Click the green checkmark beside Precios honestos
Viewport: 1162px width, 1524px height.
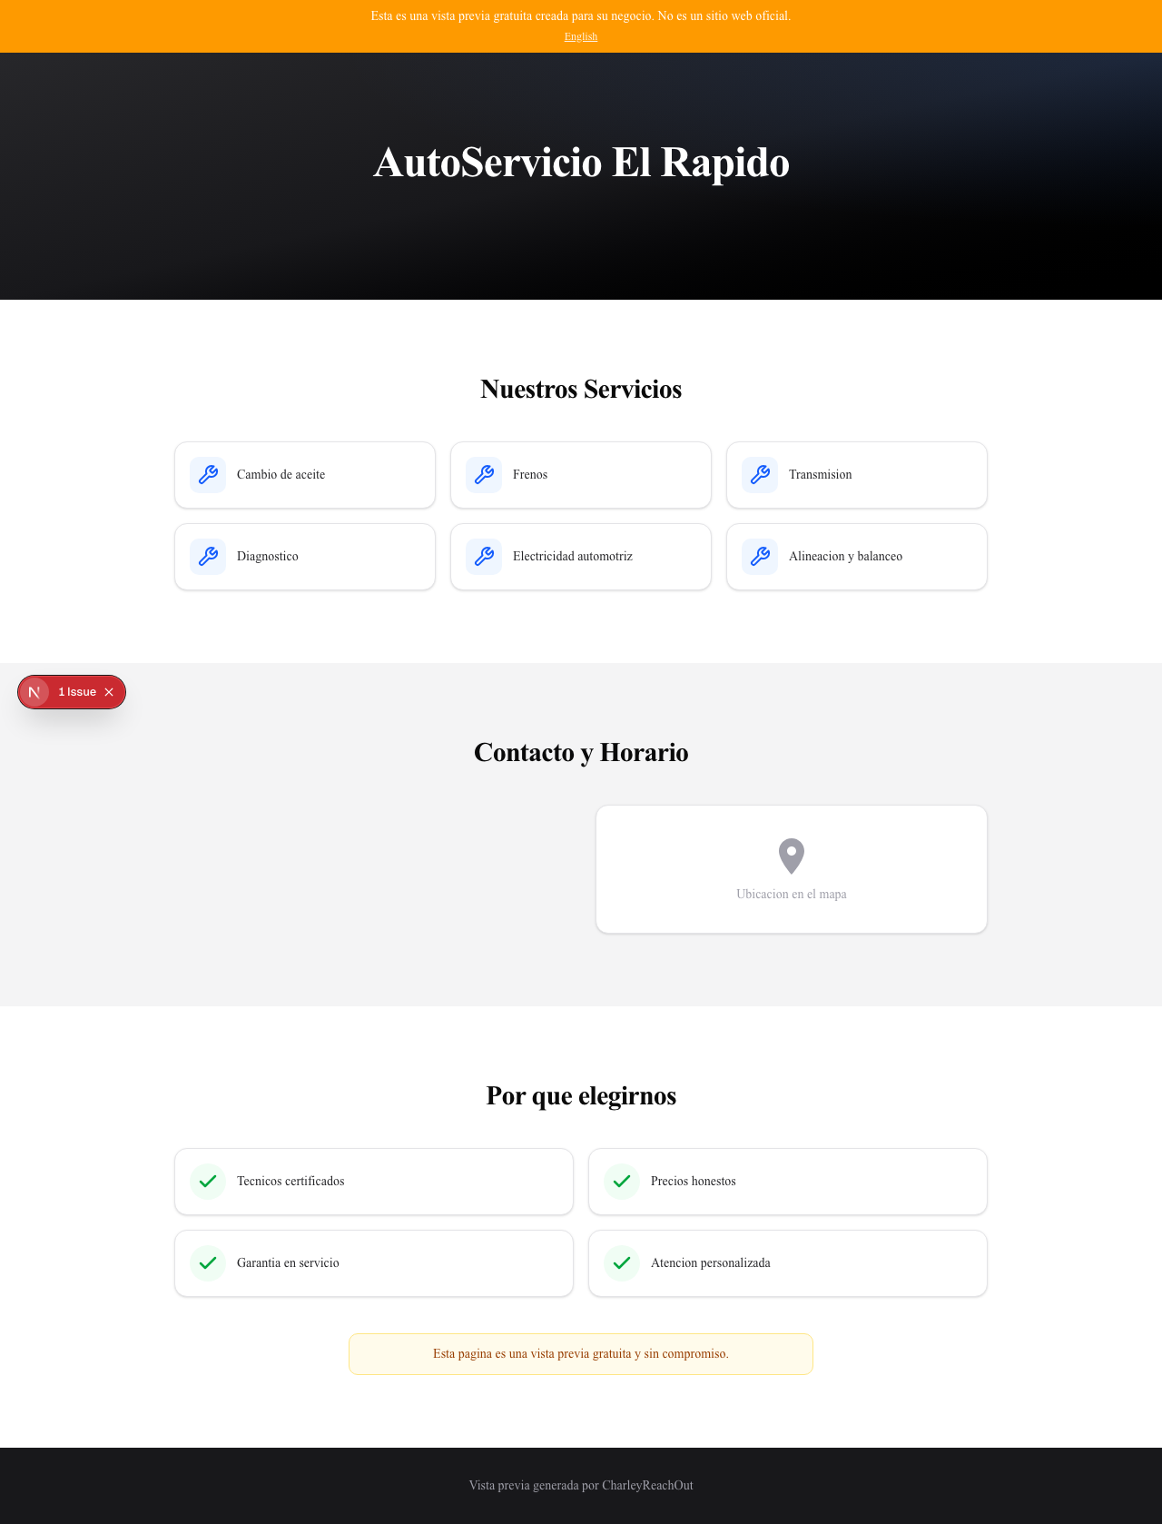622,1182
